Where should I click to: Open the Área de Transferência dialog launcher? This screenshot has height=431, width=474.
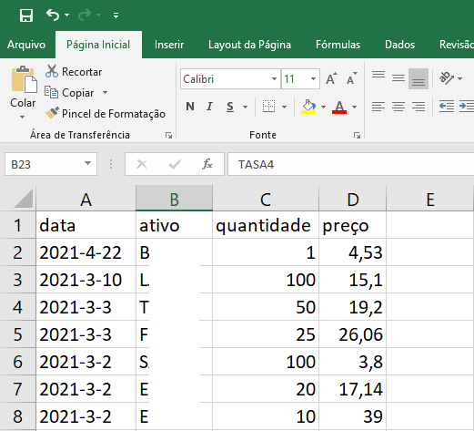[x=168, y=136]
